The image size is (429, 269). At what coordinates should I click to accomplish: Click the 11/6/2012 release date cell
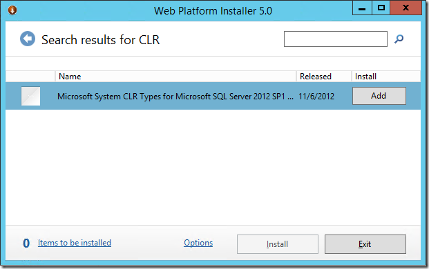tap(316, 97)
